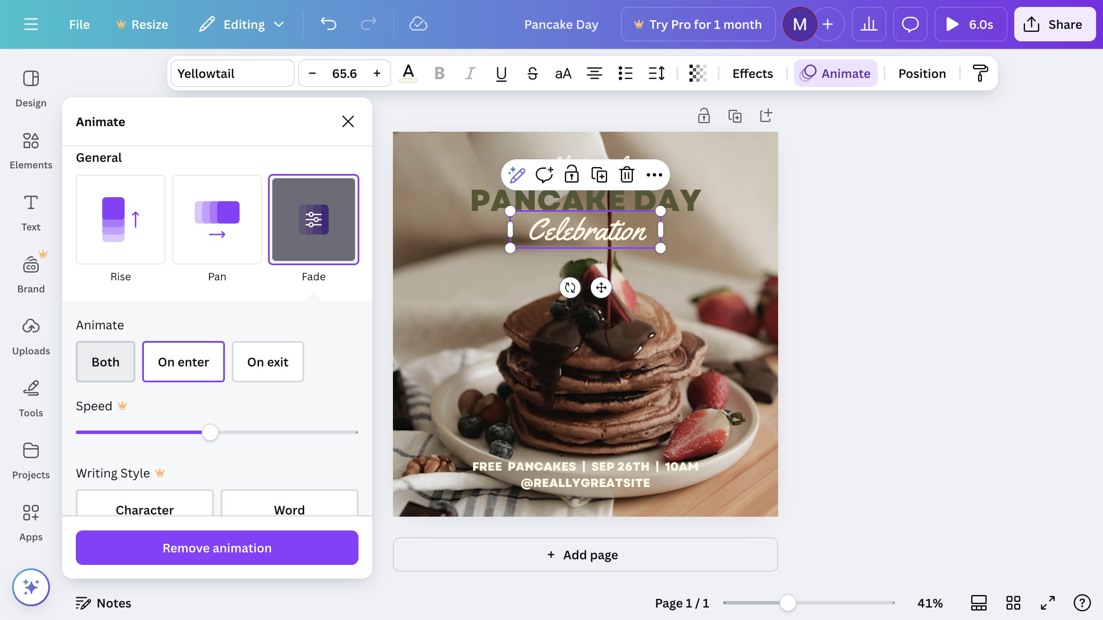This screenshot has height=620, width=1103.
Task: Add a collaborator with plus button
Action: [x=827, y=25]
